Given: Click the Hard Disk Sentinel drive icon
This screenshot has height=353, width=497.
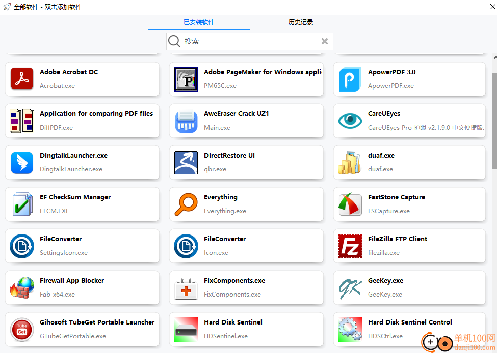Looking at the screenshot, I should tap(186, 330).
